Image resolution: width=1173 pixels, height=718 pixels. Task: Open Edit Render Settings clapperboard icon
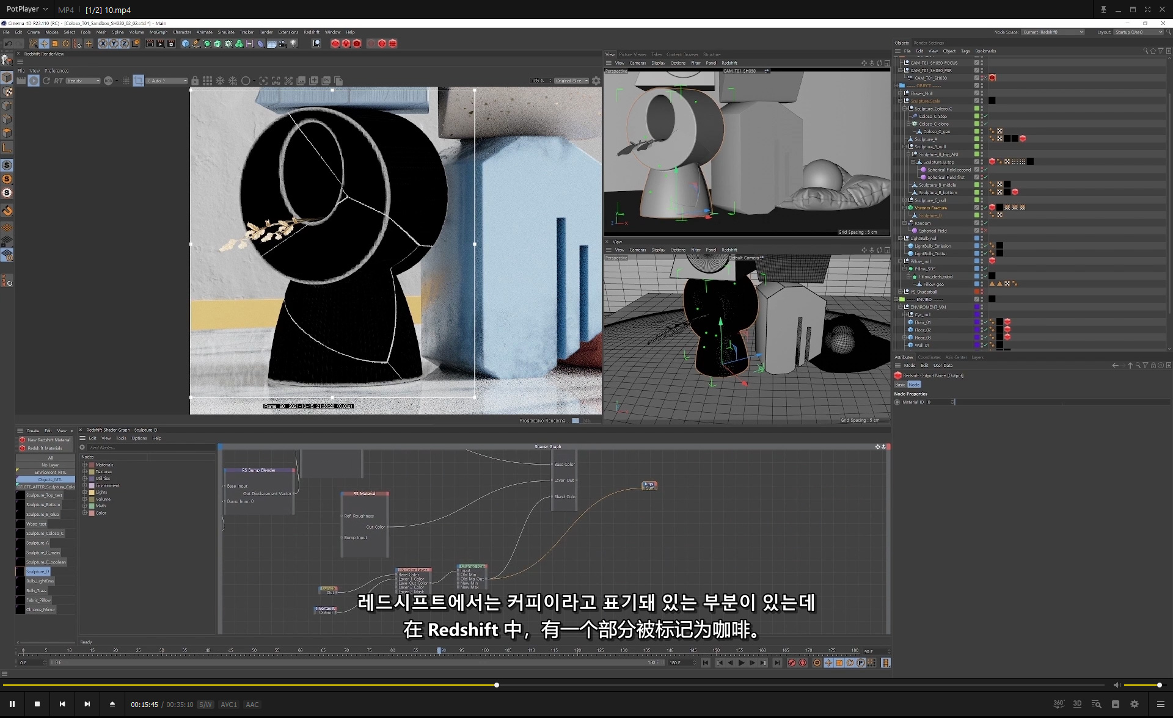pos(170,43)
